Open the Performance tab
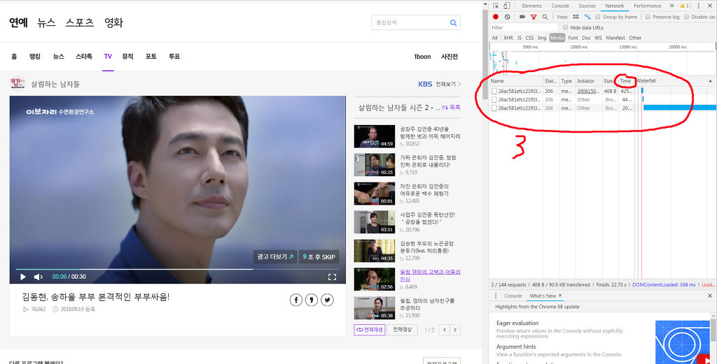The width and height of the screenshot is (717, 364). coord(647,6)
